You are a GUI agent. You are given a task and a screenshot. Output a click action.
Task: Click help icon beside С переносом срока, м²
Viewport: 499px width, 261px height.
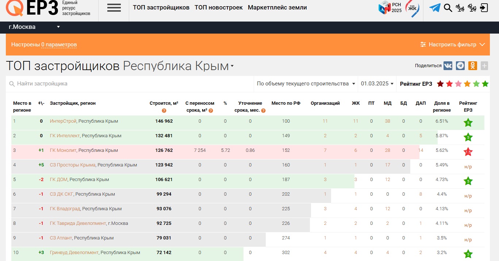pyautogui.click(x=211, y=111)
